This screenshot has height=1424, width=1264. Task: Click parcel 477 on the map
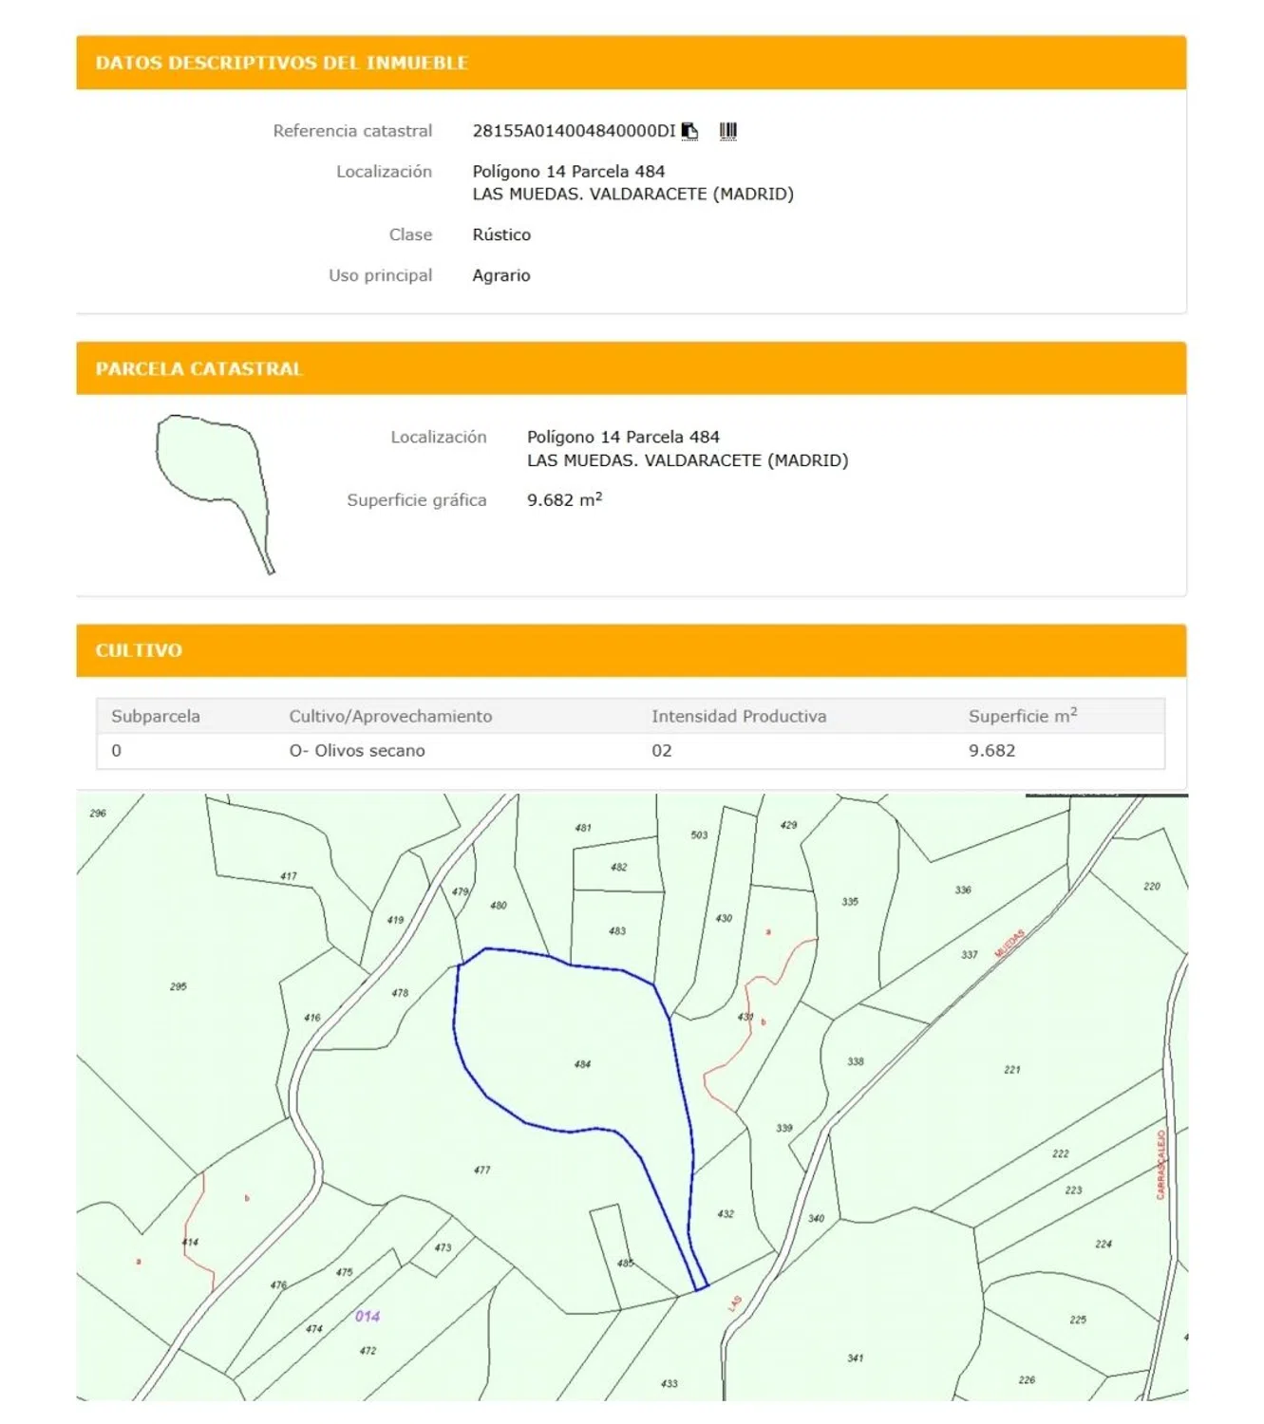pyautogui.click(x=482, y=1171)
